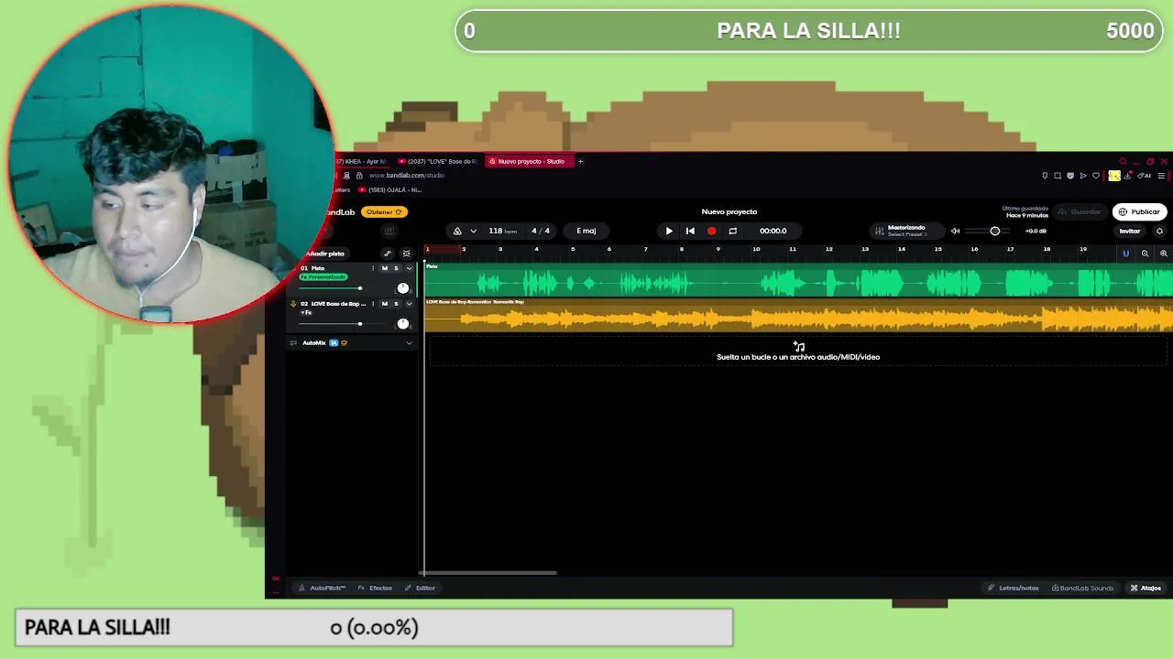Expand track 02 LOVE Base de Rap chevron

coord(409,304)
